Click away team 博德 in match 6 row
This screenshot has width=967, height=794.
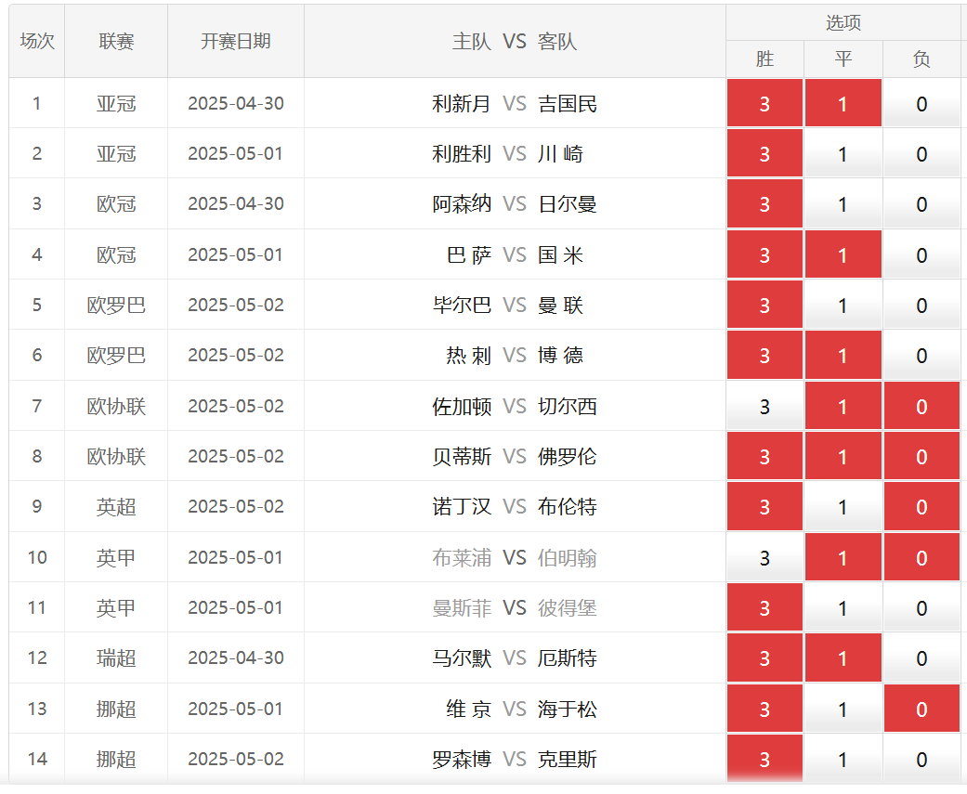[560, 355]
